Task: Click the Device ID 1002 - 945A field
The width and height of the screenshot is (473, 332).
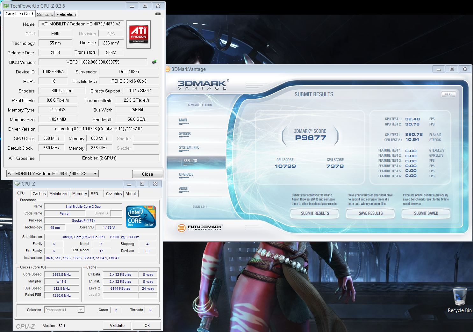Action: click(x=53, y=71)
